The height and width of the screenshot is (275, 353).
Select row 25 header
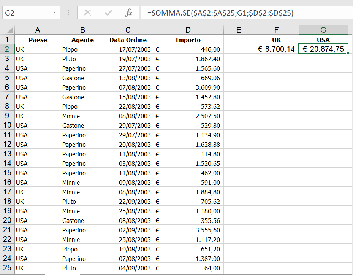coord(7,268)
